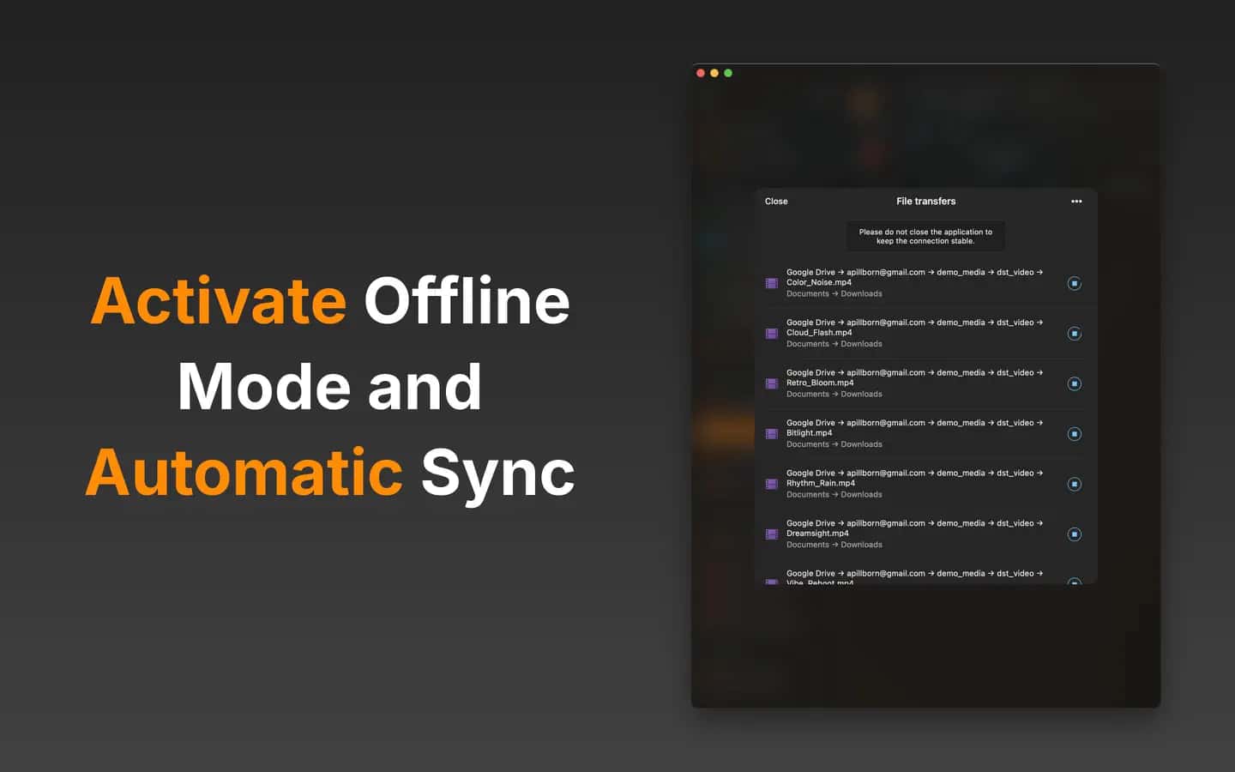This screenshot has width=1235, height=772.
Task: Click the video file icon of Retro_Bloom.mp4
Action: point(772,383)
